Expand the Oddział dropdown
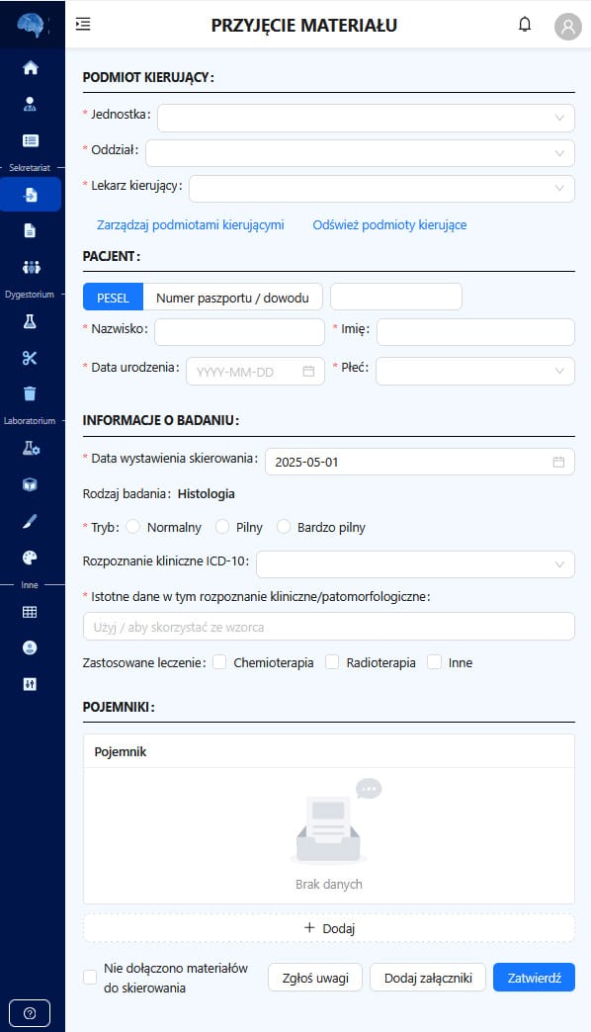Image resolution: width=591 pixels, height=1032 pixels. pos(360,153)
